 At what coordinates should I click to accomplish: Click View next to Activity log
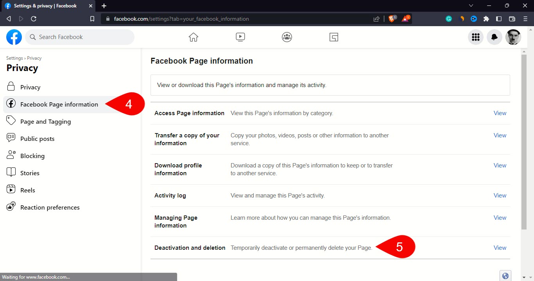click(x=500, y=196)
